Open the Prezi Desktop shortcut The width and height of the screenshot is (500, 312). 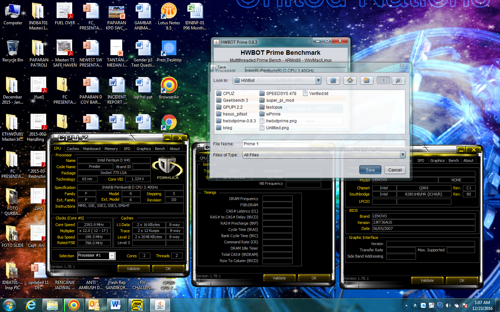coord(169,51)
